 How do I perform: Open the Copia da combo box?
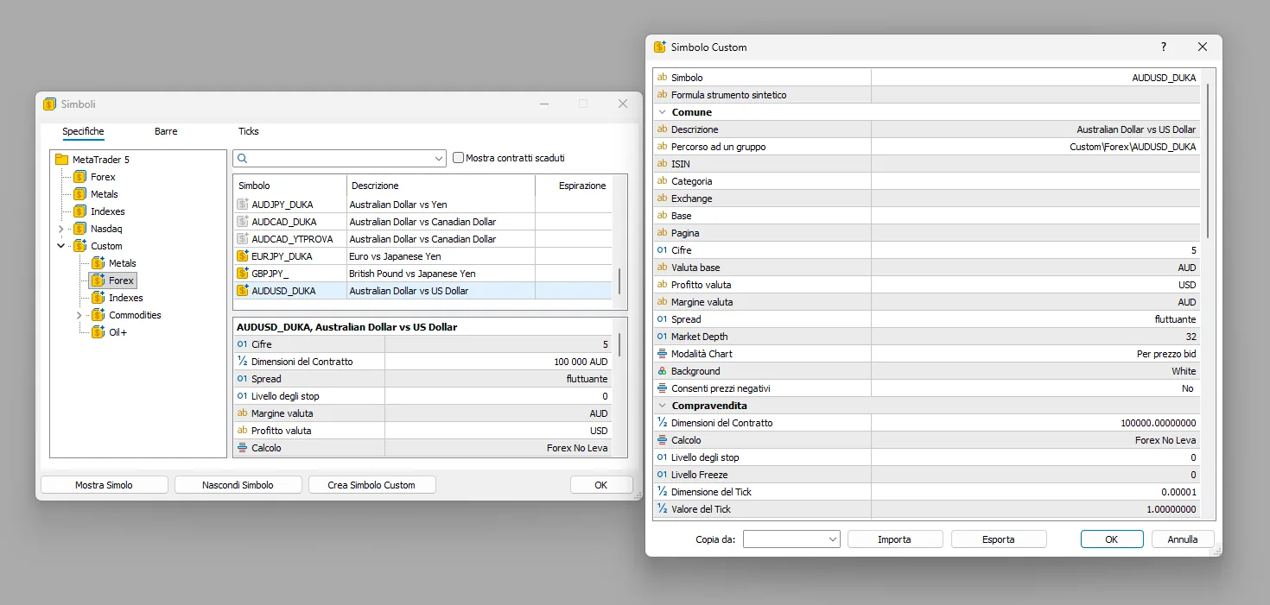click(x=791, y=539)
